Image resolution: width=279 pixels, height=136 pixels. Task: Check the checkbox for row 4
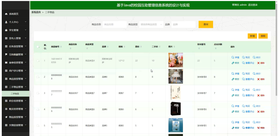pos(38,109)
